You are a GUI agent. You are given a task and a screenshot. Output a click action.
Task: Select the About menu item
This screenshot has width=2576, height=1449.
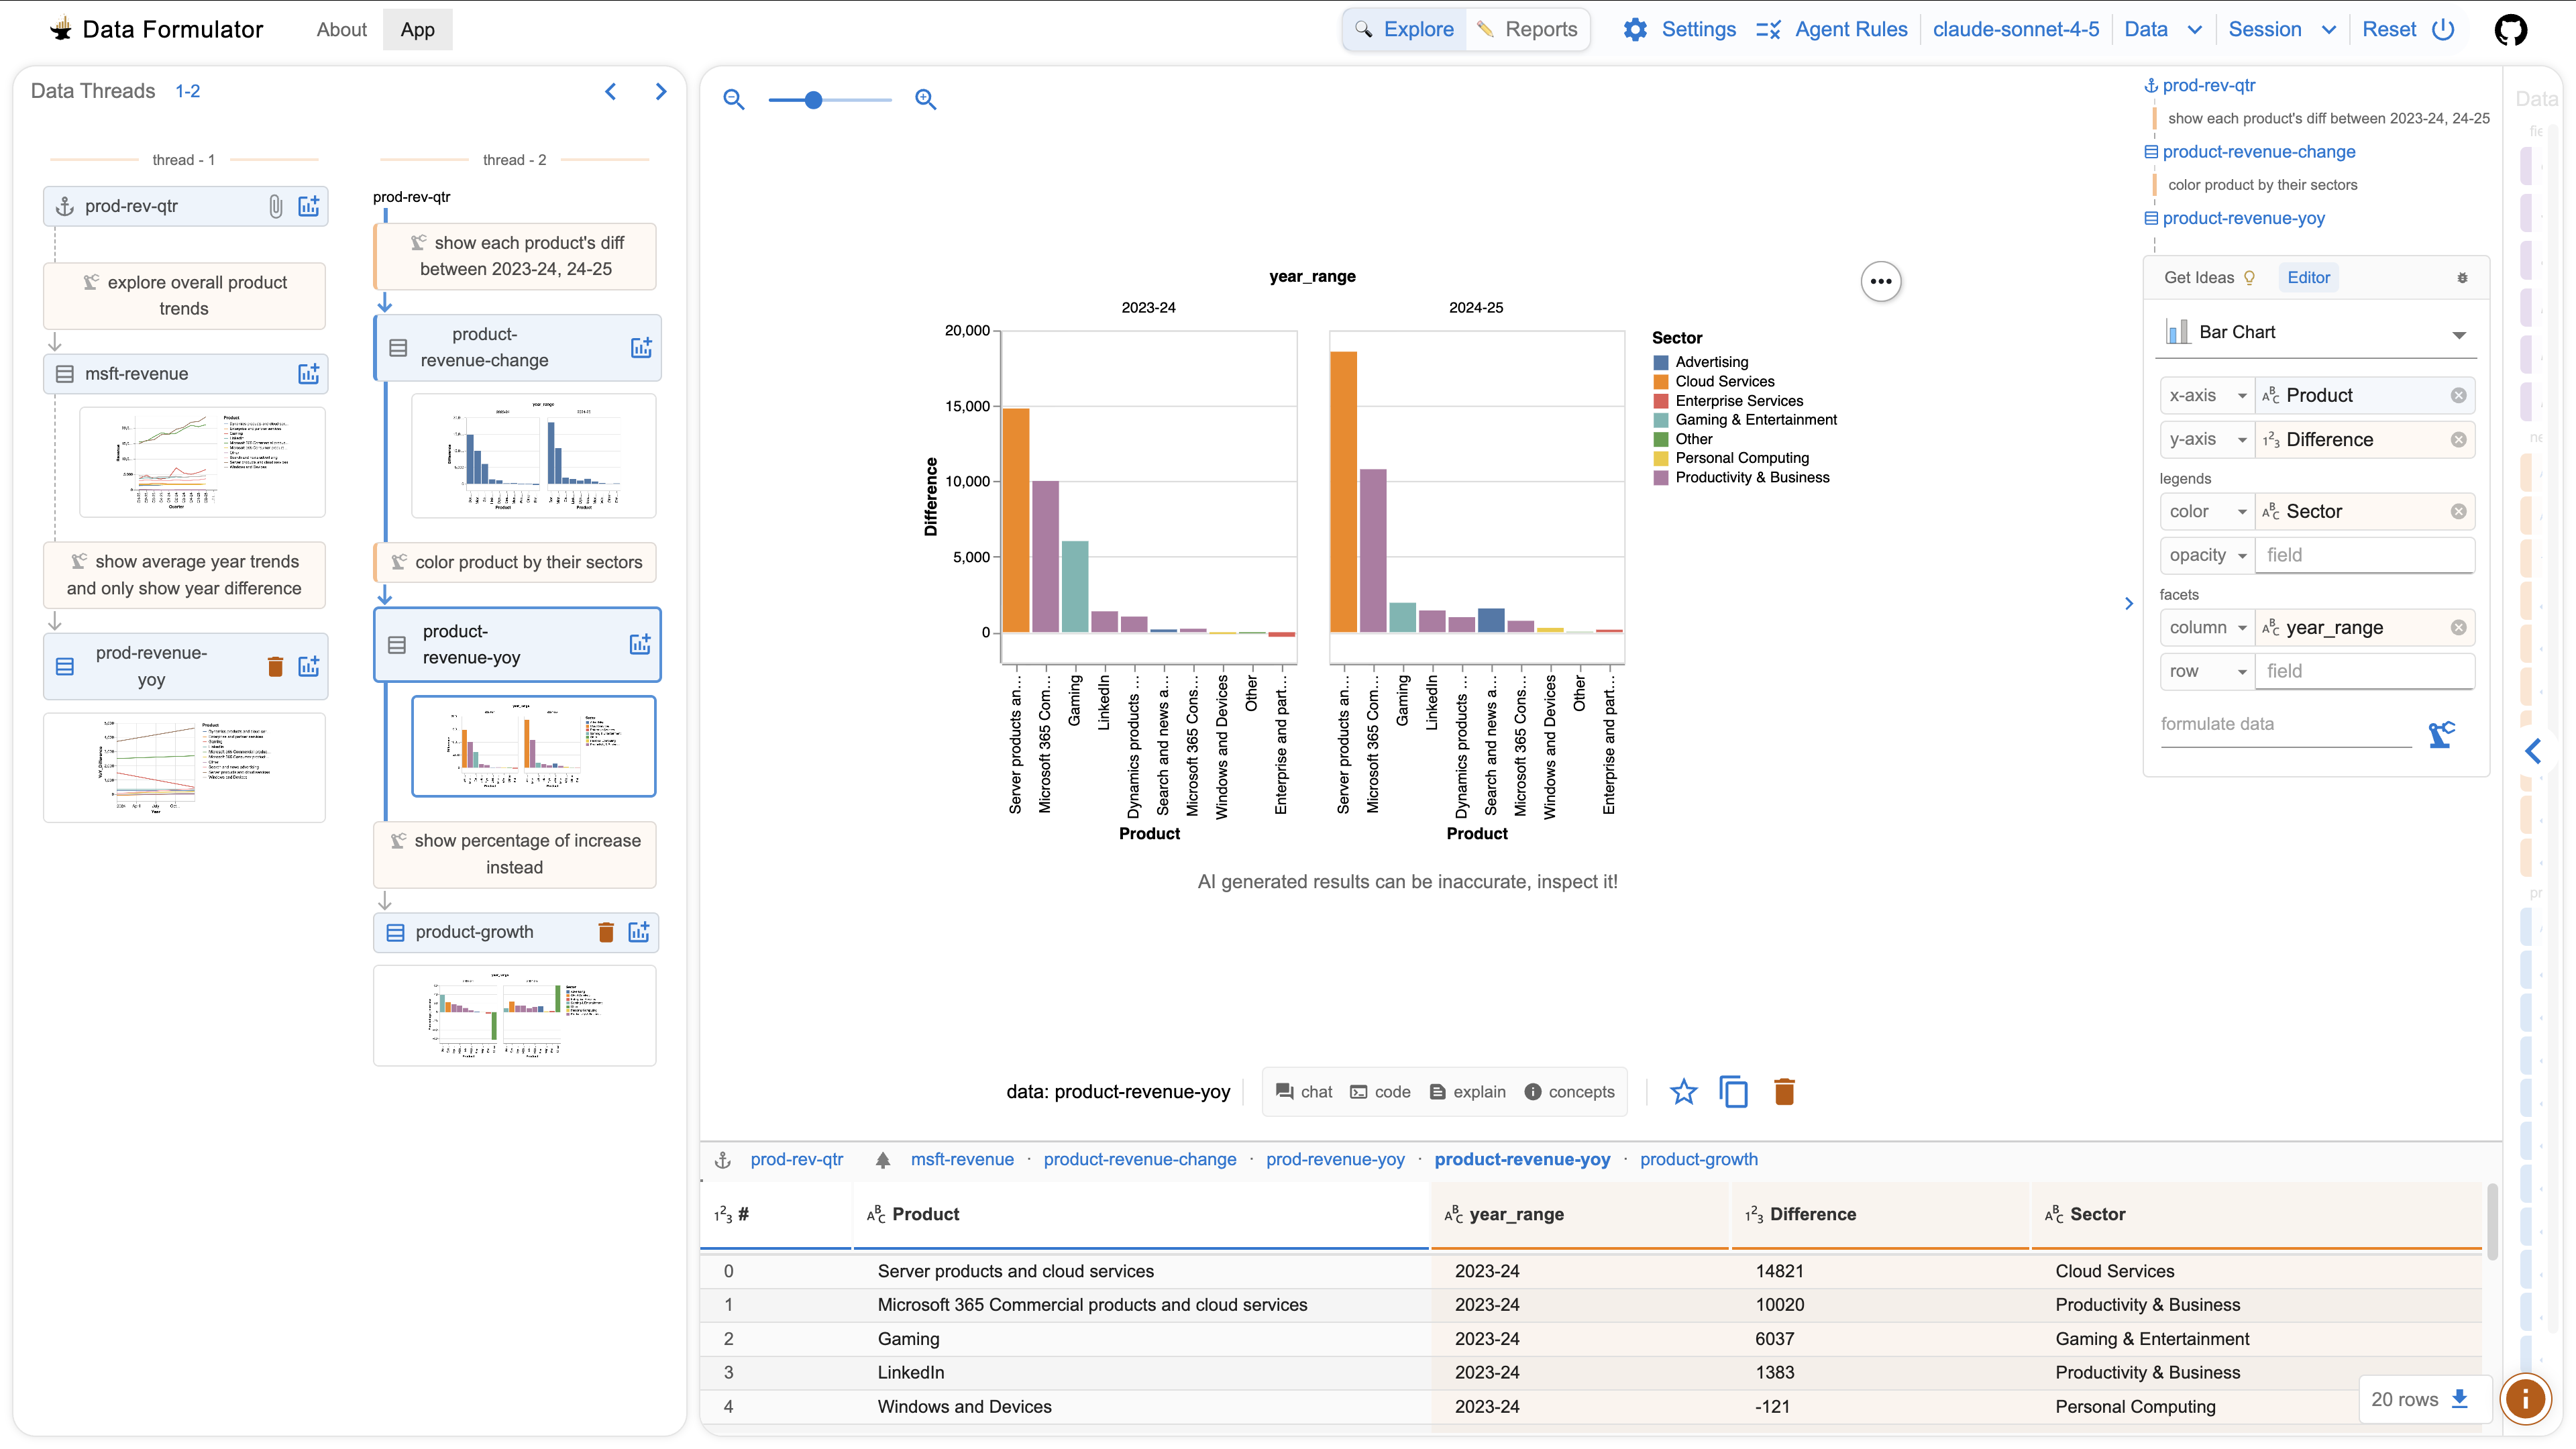tap(341, 29)
